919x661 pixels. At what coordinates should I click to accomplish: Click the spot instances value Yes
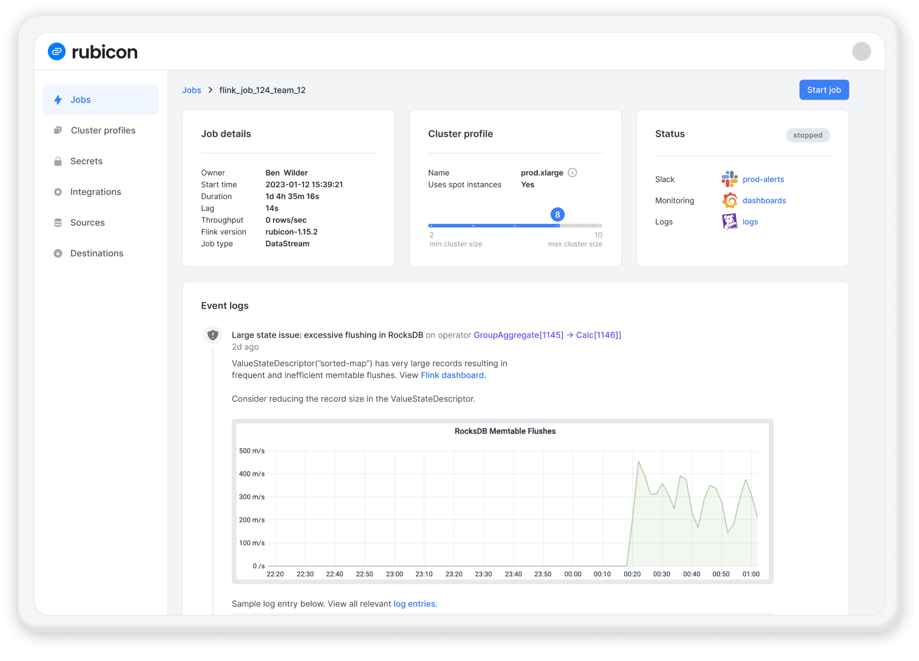[x=527, y=185]
